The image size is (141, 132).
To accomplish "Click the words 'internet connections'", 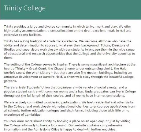I will pyautogui.click(x=109, y=96).
